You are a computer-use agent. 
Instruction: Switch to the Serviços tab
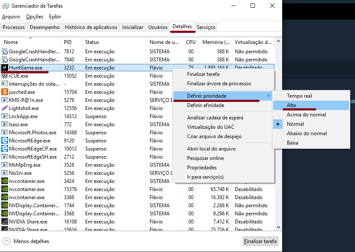(x=206, y=27)
